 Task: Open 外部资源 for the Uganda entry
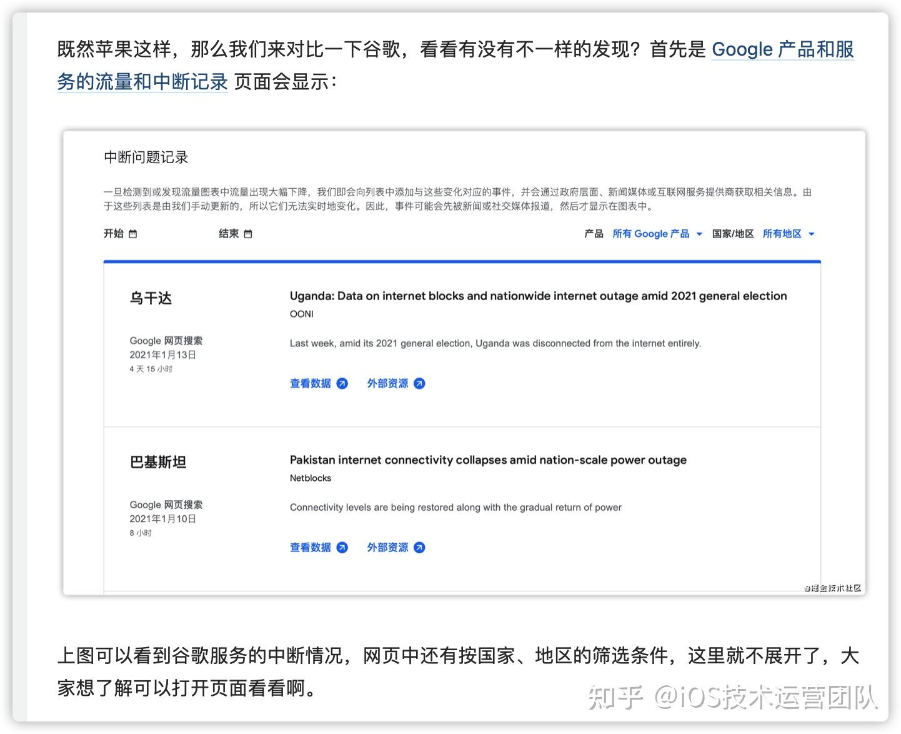[x=387, y=383]
